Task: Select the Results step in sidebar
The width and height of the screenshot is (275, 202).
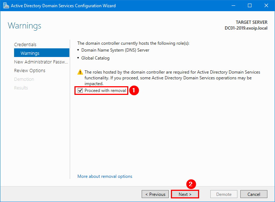Action: [21, 88]
